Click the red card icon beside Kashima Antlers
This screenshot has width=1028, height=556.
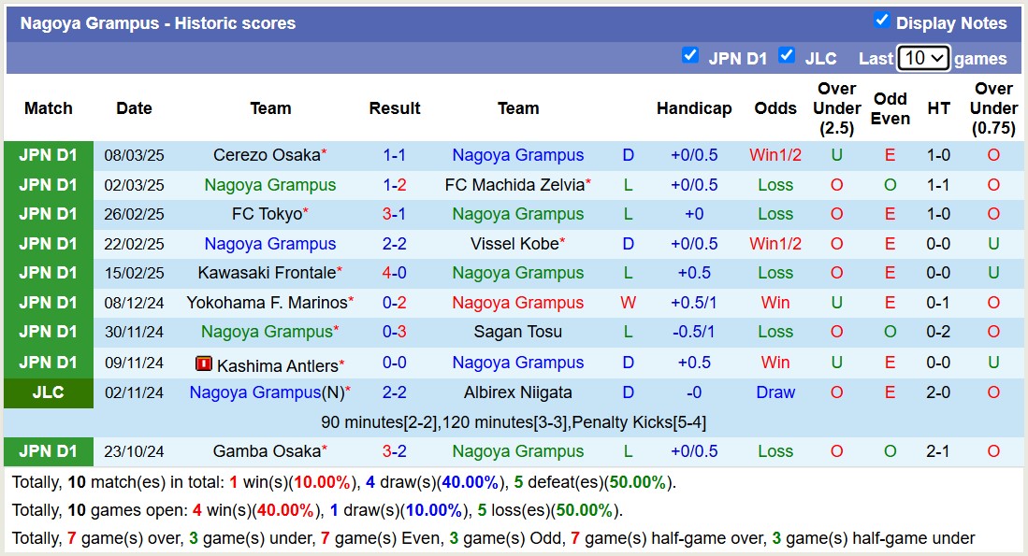pyautogui.click(x=204, y=364)
